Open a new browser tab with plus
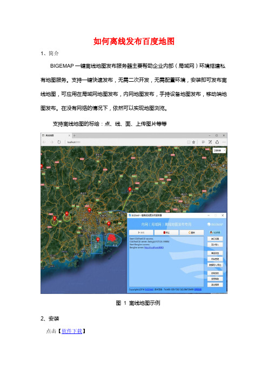This screenshot has width=268, height=380. tap(75, 135)
